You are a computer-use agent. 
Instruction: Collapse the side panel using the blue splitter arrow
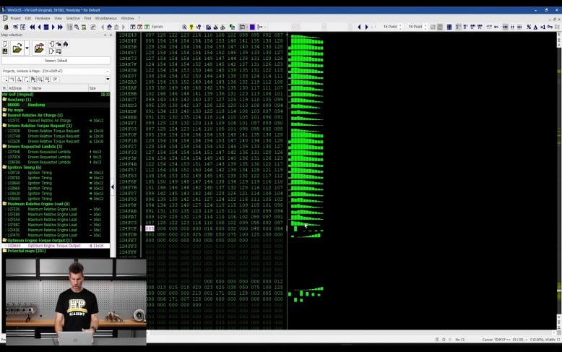(113, 186)
